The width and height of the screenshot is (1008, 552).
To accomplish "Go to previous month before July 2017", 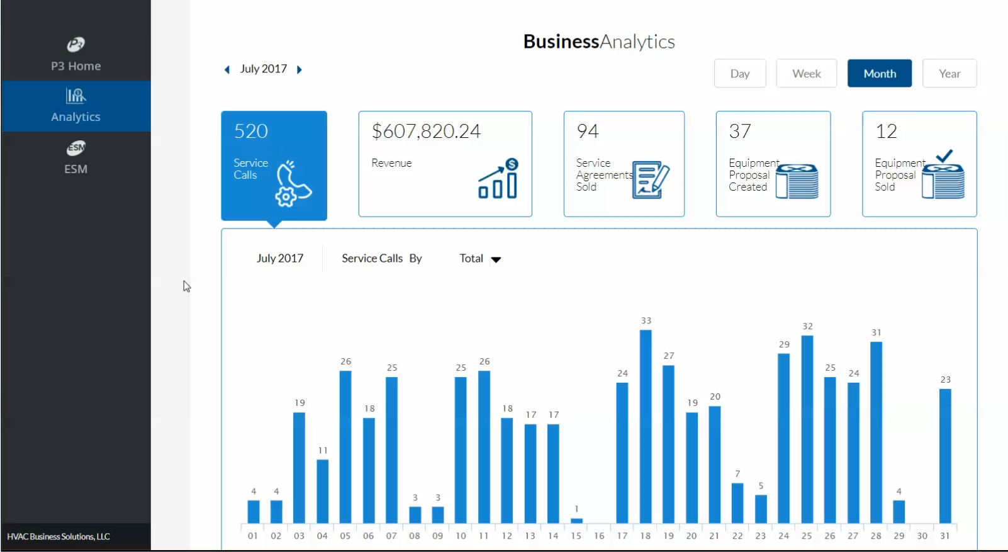I will [x=227, y=70].
